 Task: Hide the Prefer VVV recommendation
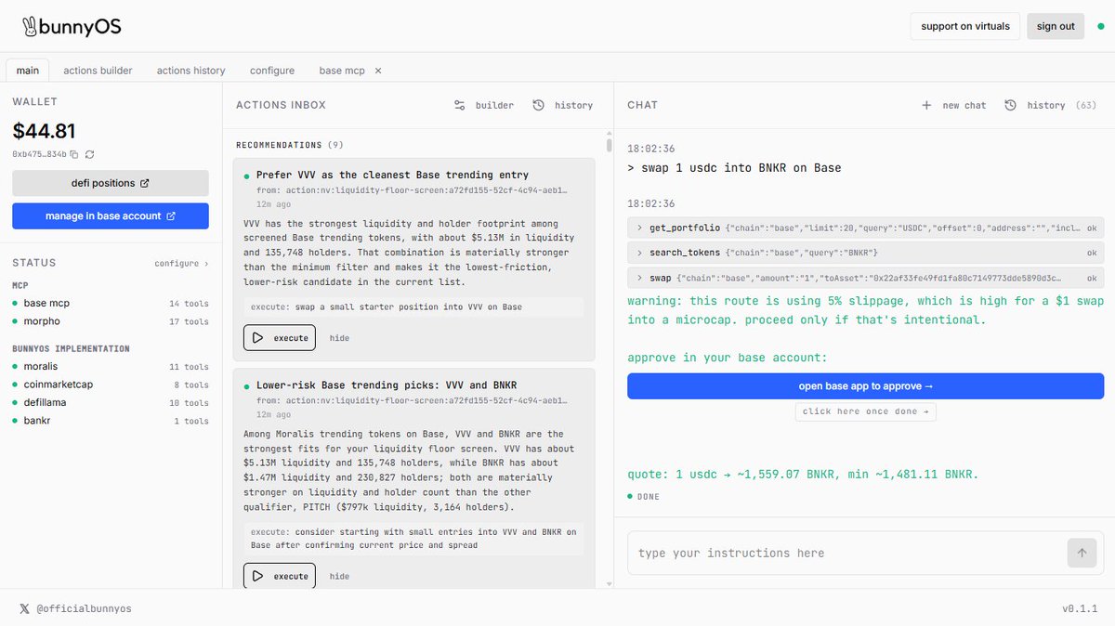(x=339, y=338)
